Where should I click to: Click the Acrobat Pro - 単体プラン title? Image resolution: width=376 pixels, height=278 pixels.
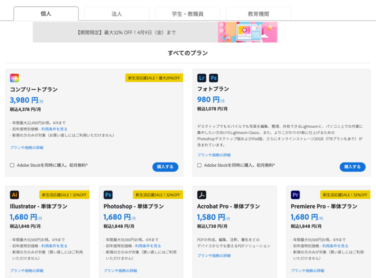(x=228, y=206)
